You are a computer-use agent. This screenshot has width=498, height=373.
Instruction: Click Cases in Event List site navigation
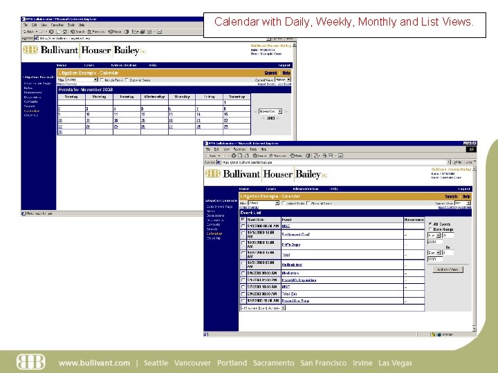click(x=271, y=189)
